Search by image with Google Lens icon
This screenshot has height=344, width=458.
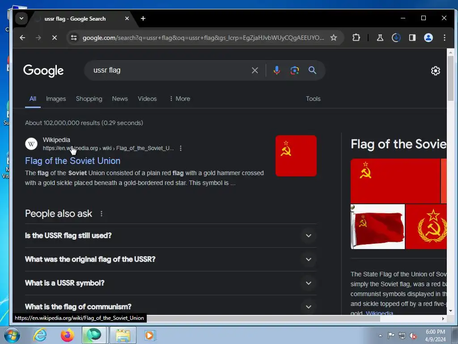coord(294,70)
